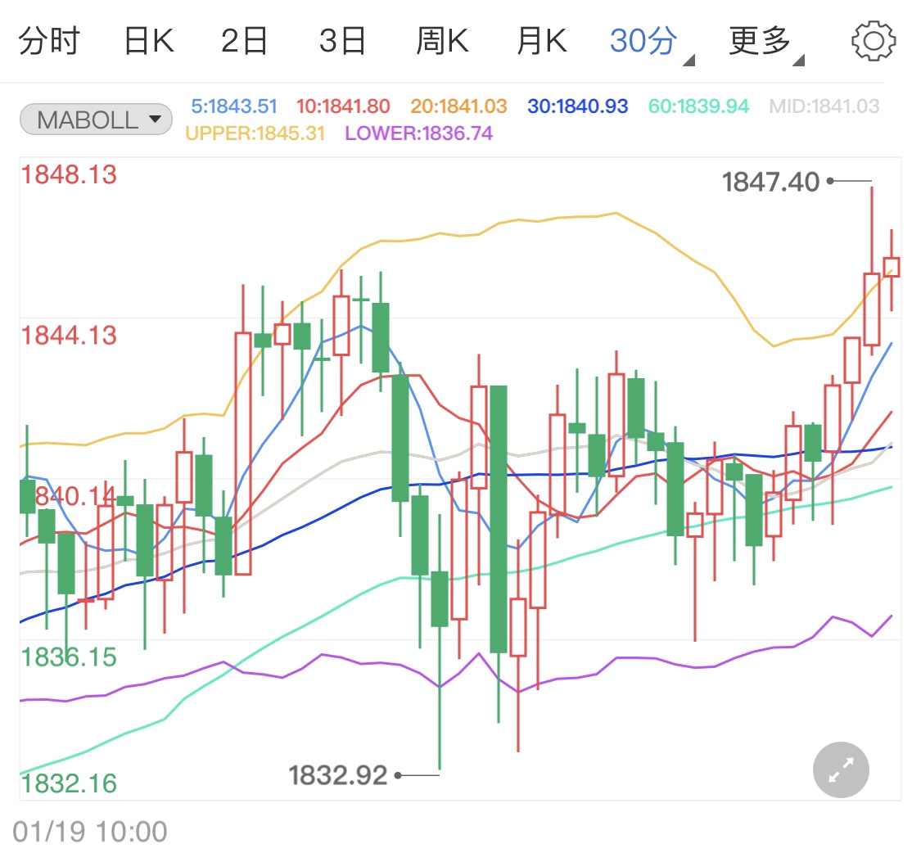Toggle the MA20 line via 20:1841.03 label

(x=458, y=106)
